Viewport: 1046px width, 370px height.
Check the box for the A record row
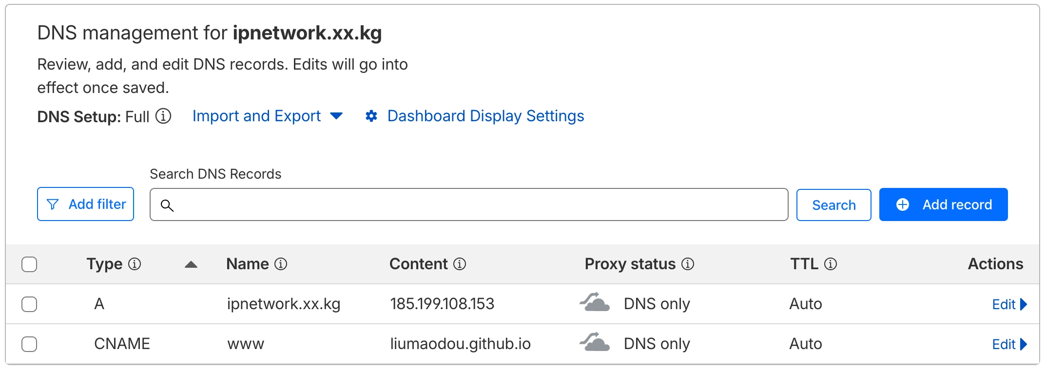click(29, 304)
